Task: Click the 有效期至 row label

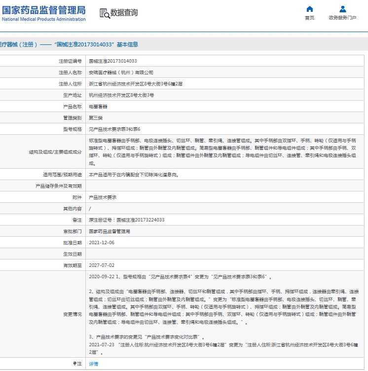Action: pyautogui.click(x=73, y=265)
